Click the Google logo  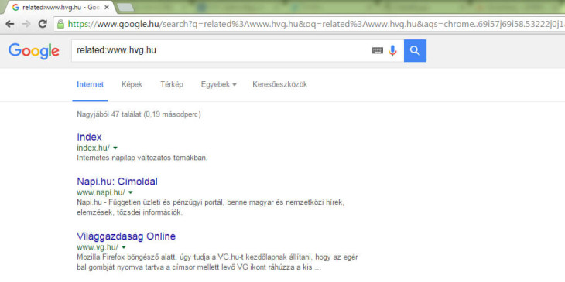[34, 51]
